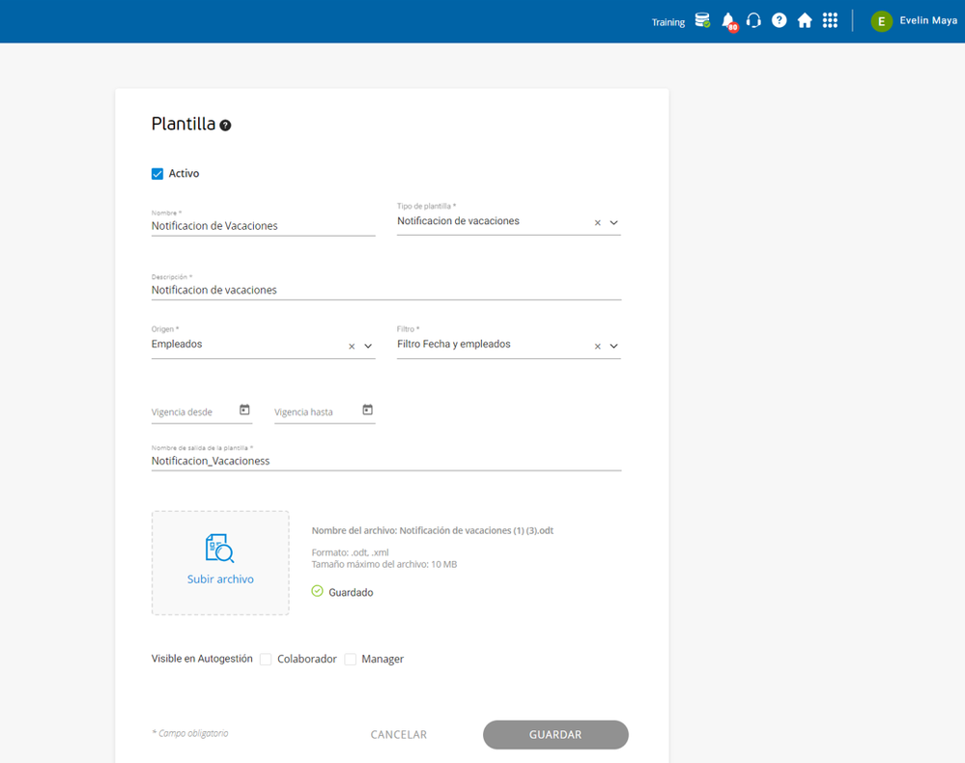Image resolution: width=965 pixels, height=763 pixels.
Task: Click the Training database icon
Action: pyautogui.click(x=702, y=20)
